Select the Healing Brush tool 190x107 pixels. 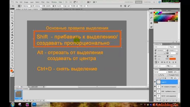[x=12, y=29]
